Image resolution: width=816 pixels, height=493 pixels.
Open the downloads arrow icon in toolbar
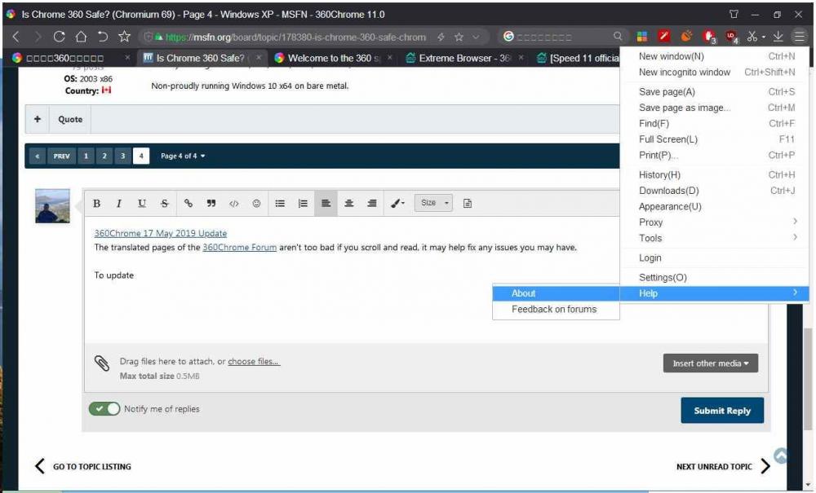tap(778, 37)
